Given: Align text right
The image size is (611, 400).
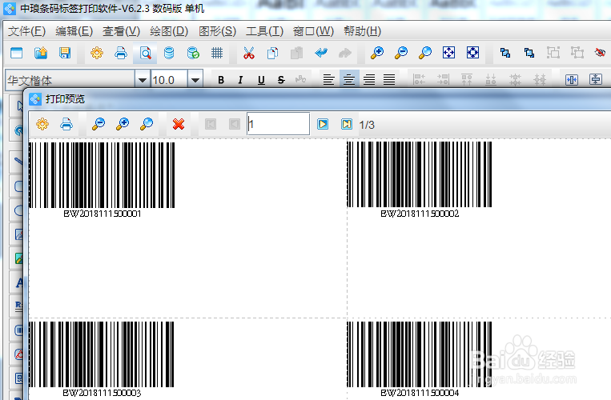Looking at the screenshot, I should (x=369, y=80).
